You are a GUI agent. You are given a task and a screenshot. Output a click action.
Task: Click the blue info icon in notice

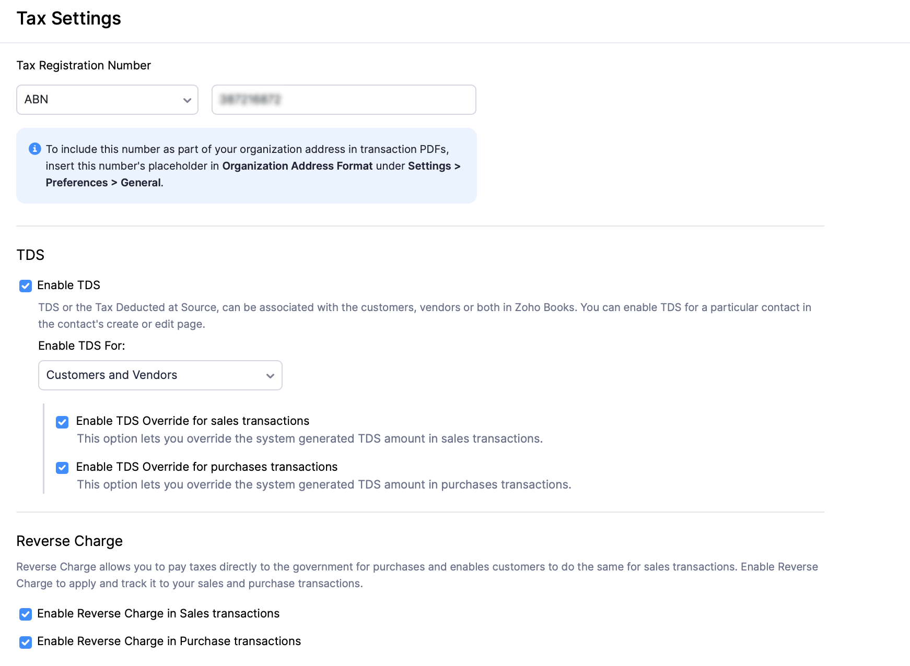tap(35, 149)
